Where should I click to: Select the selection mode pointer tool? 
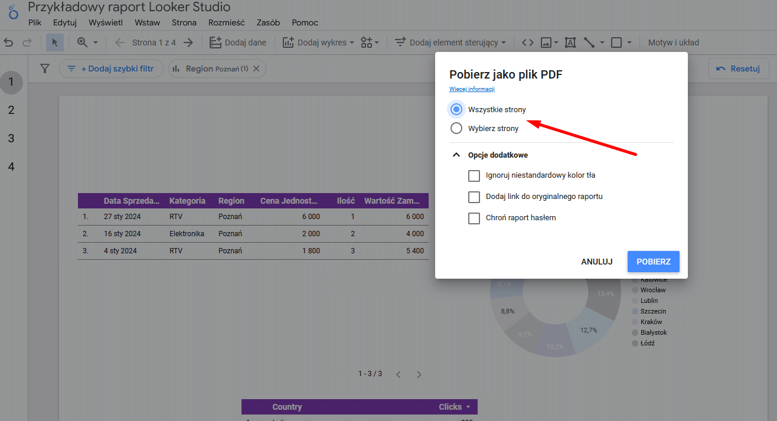click(54, 43)
